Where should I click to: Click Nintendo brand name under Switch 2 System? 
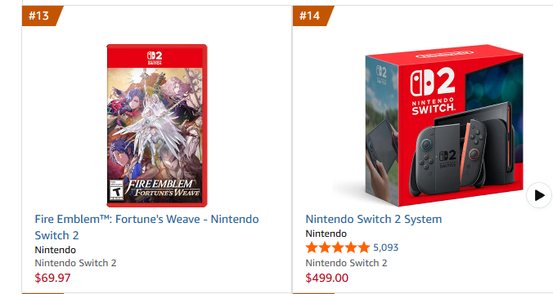point(326,234)
